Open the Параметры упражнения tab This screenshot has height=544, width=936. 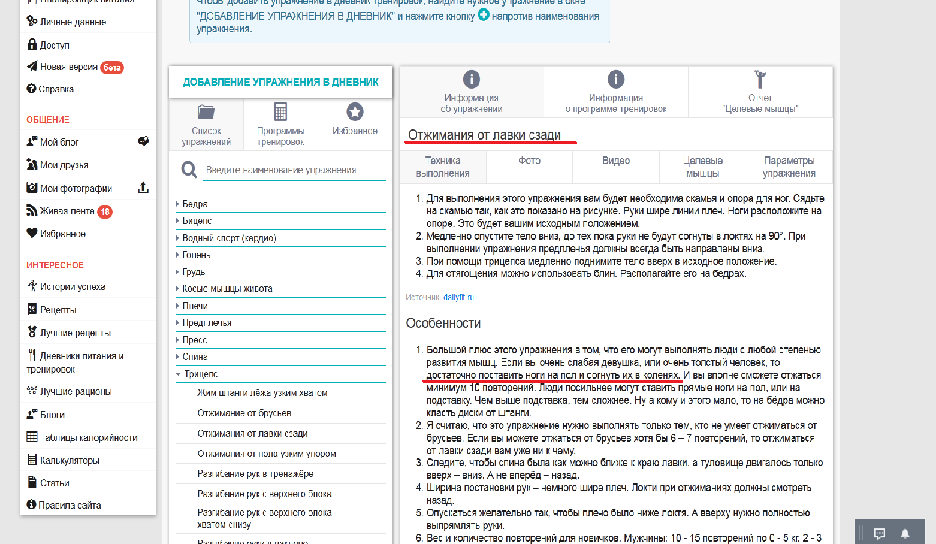coord(789,167)
